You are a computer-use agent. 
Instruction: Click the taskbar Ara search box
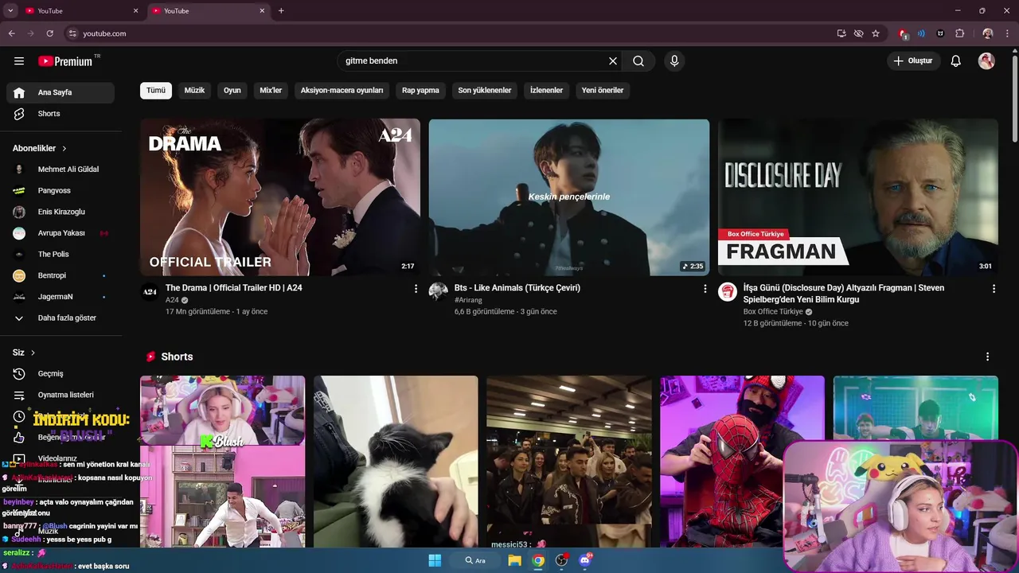(476, 560)
